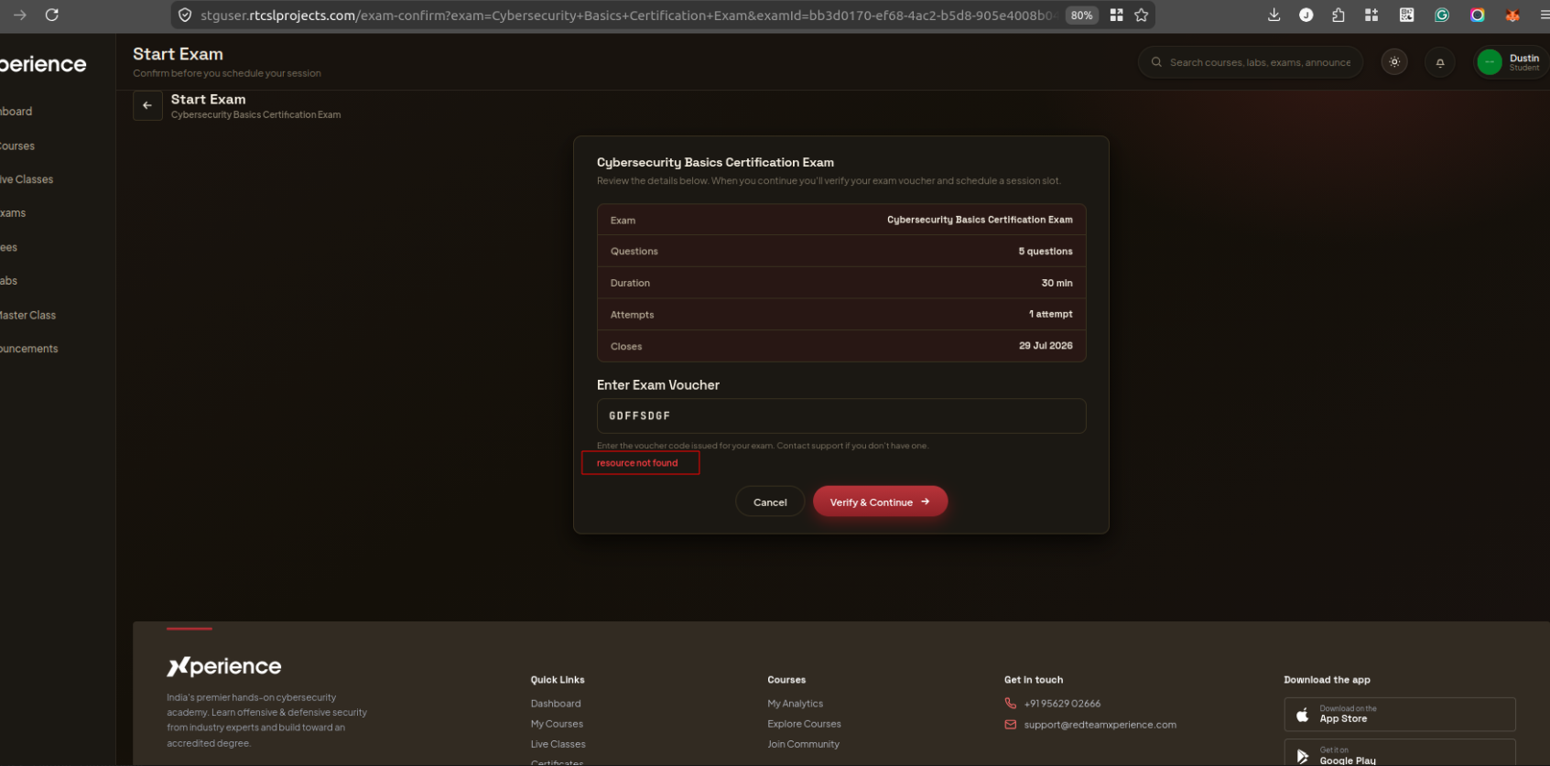Open footer My Courses link
Screen dimensions: 1550x766
557,724
